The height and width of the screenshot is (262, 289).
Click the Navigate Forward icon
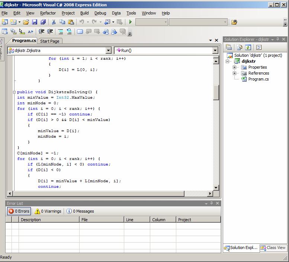coord(120,22)
